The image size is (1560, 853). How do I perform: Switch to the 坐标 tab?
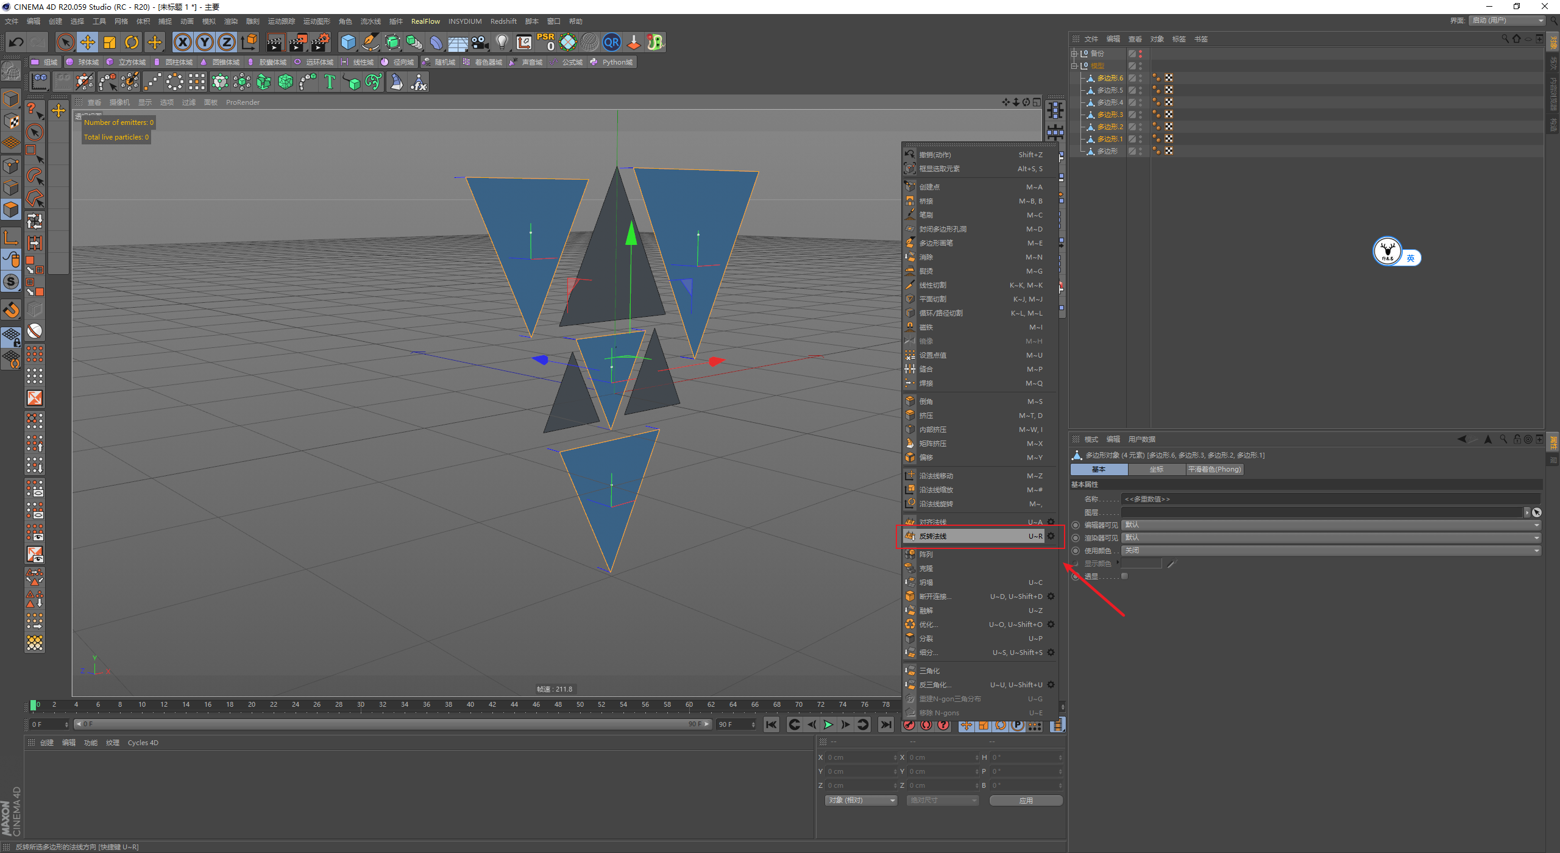click(x=1156, y=469)
